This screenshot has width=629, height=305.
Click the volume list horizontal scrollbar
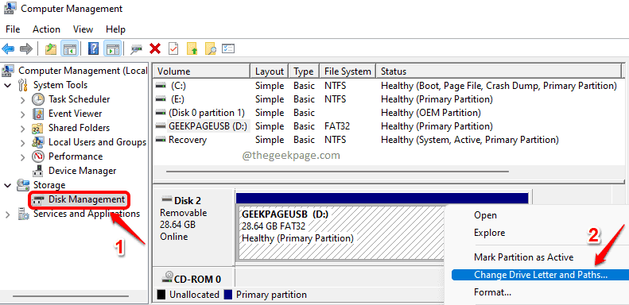click(337, 172)
